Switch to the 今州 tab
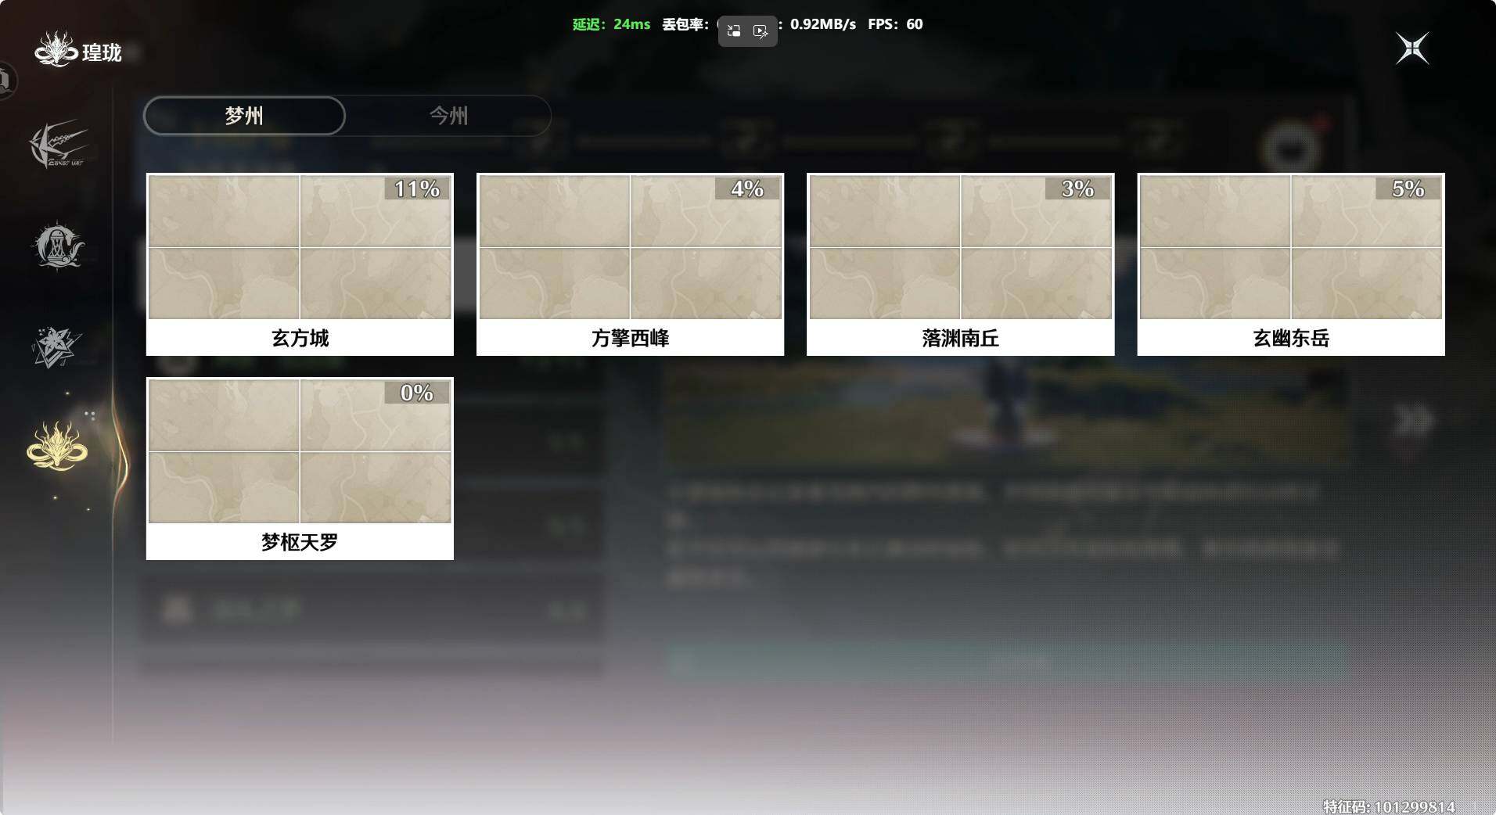 point(448,116)
